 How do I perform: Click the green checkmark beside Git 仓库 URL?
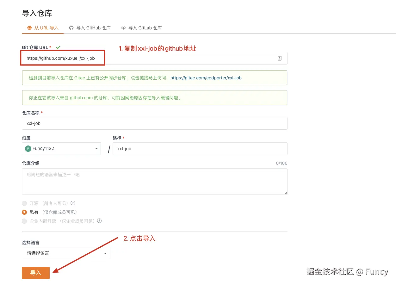coord(58,47)
